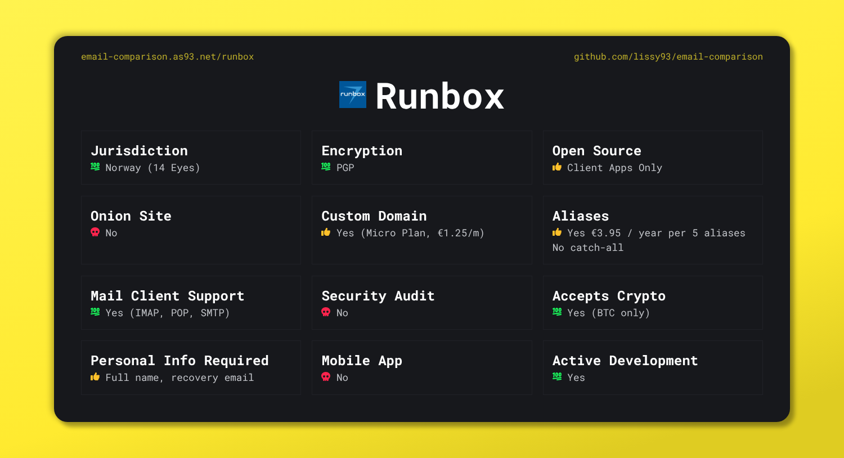Click the Accepts Crypto heading
Image resolution: width=844 pixels, height=458 pixels.
pos(609,296)
